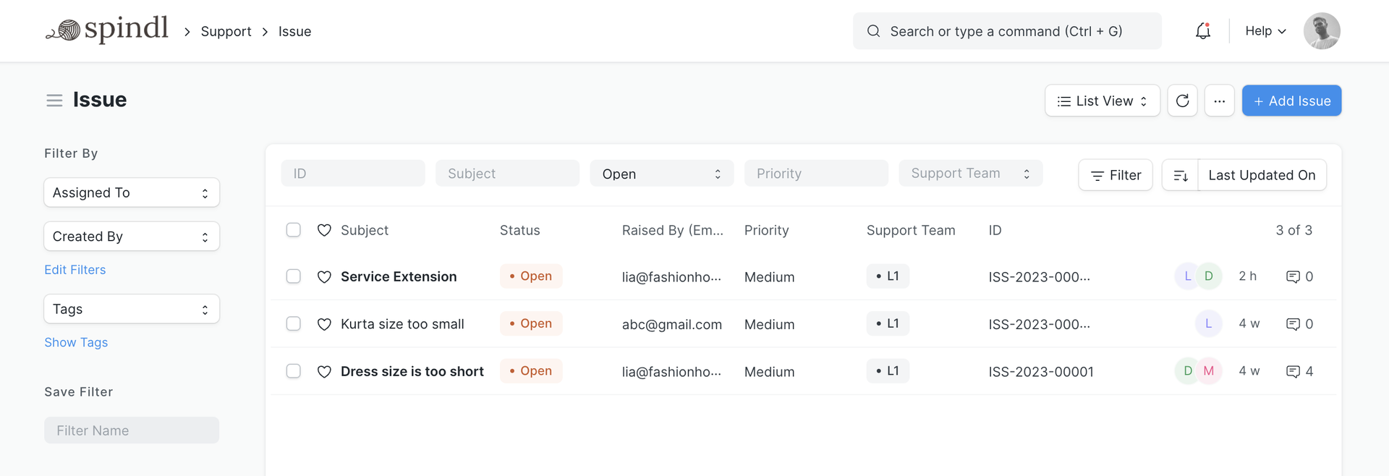The image size is (1389, 476).
Task: Open the Status dropdown showing Open
Action: point(661,174)
